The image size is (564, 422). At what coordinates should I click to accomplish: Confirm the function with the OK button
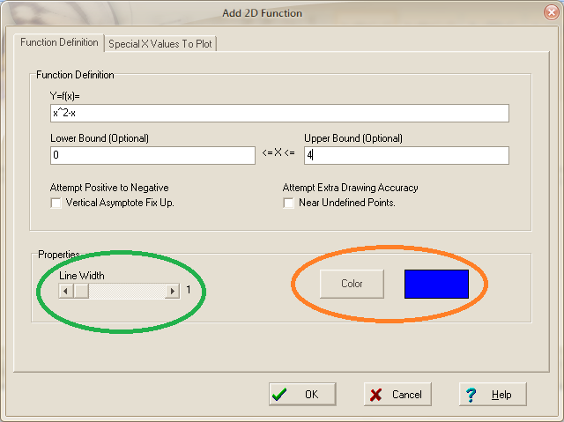coord(302,395)
